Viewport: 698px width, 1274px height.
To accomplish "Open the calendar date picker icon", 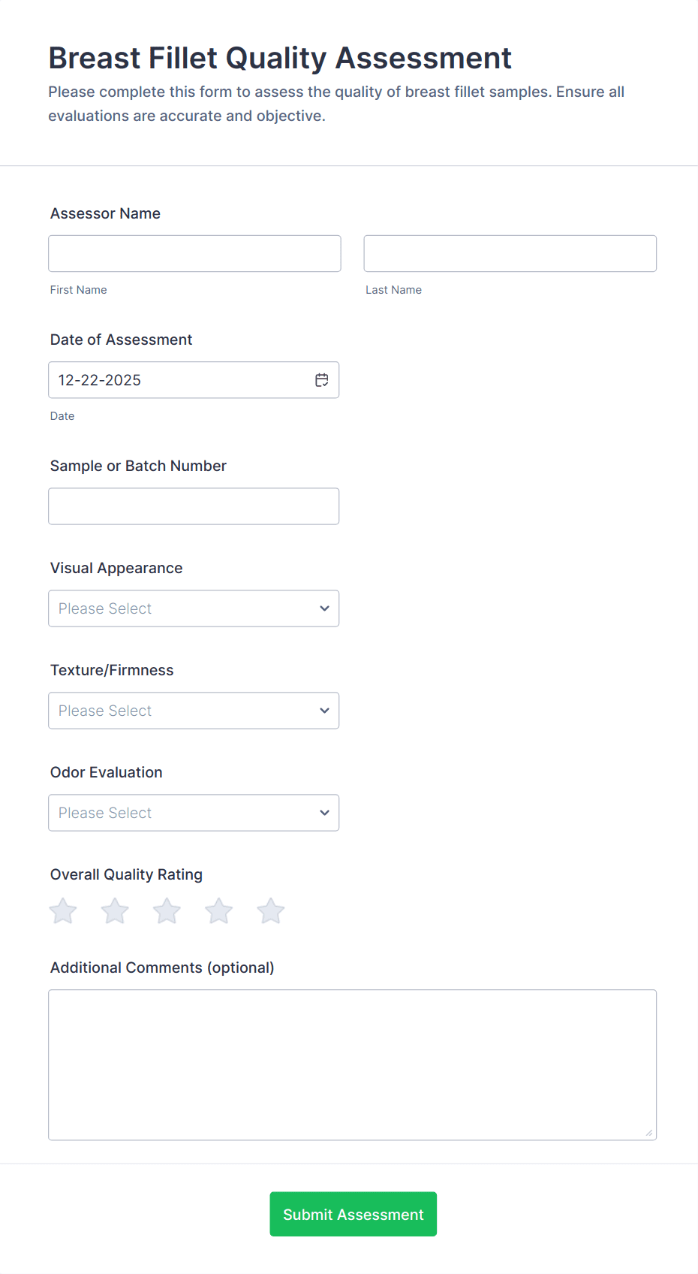I will (x=322, y=380).
